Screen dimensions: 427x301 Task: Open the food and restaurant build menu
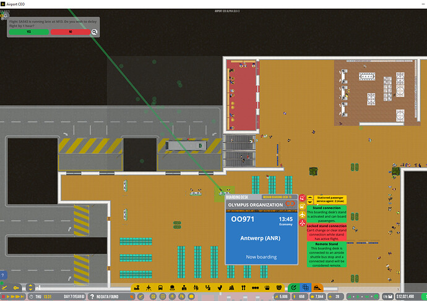[x=243, y=287]
